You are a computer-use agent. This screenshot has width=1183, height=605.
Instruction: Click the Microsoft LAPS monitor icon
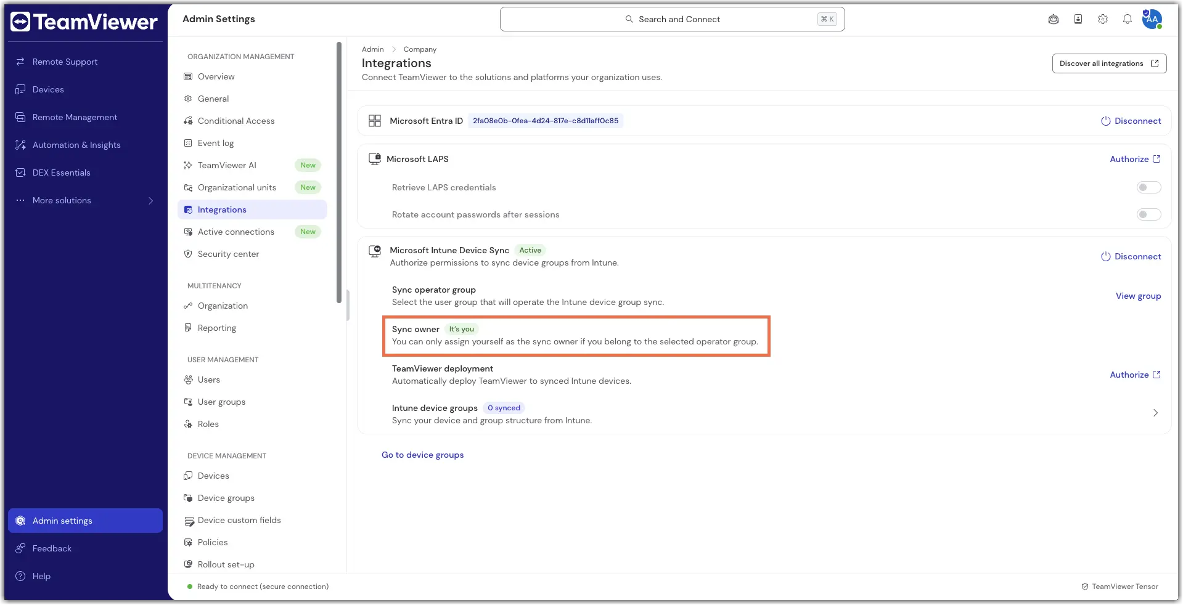tap(374, 159)
